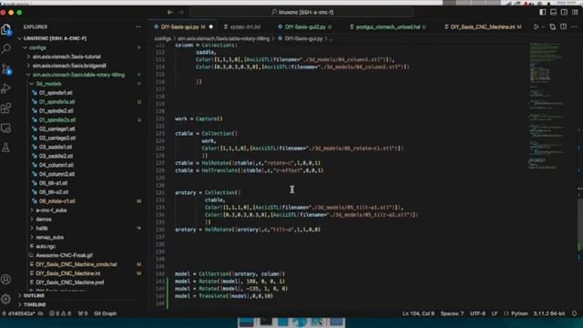583x328 pixels.
Task: Expand the hallib folder
Action: (32, 228)
